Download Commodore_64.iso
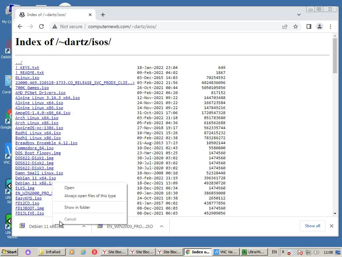 pos(34,148)
